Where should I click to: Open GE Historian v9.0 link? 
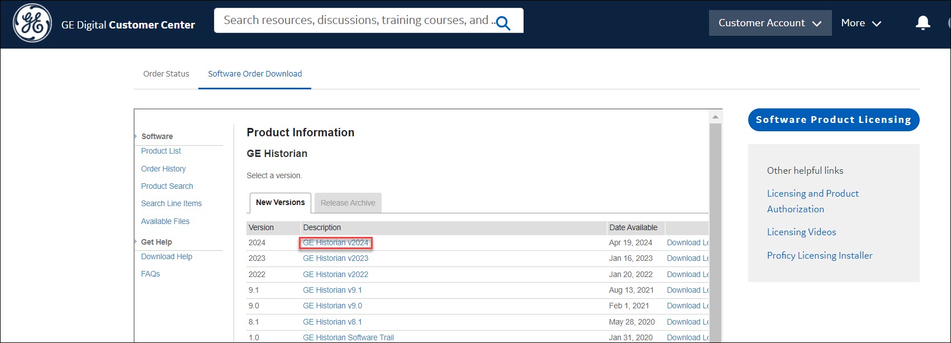[332, 306]
